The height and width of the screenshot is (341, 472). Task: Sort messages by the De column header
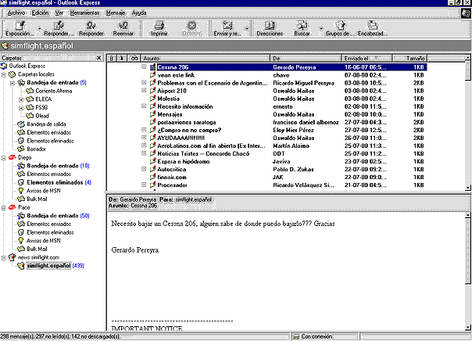306,58
